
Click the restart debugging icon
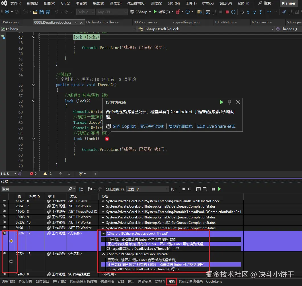tap(233, 12)
